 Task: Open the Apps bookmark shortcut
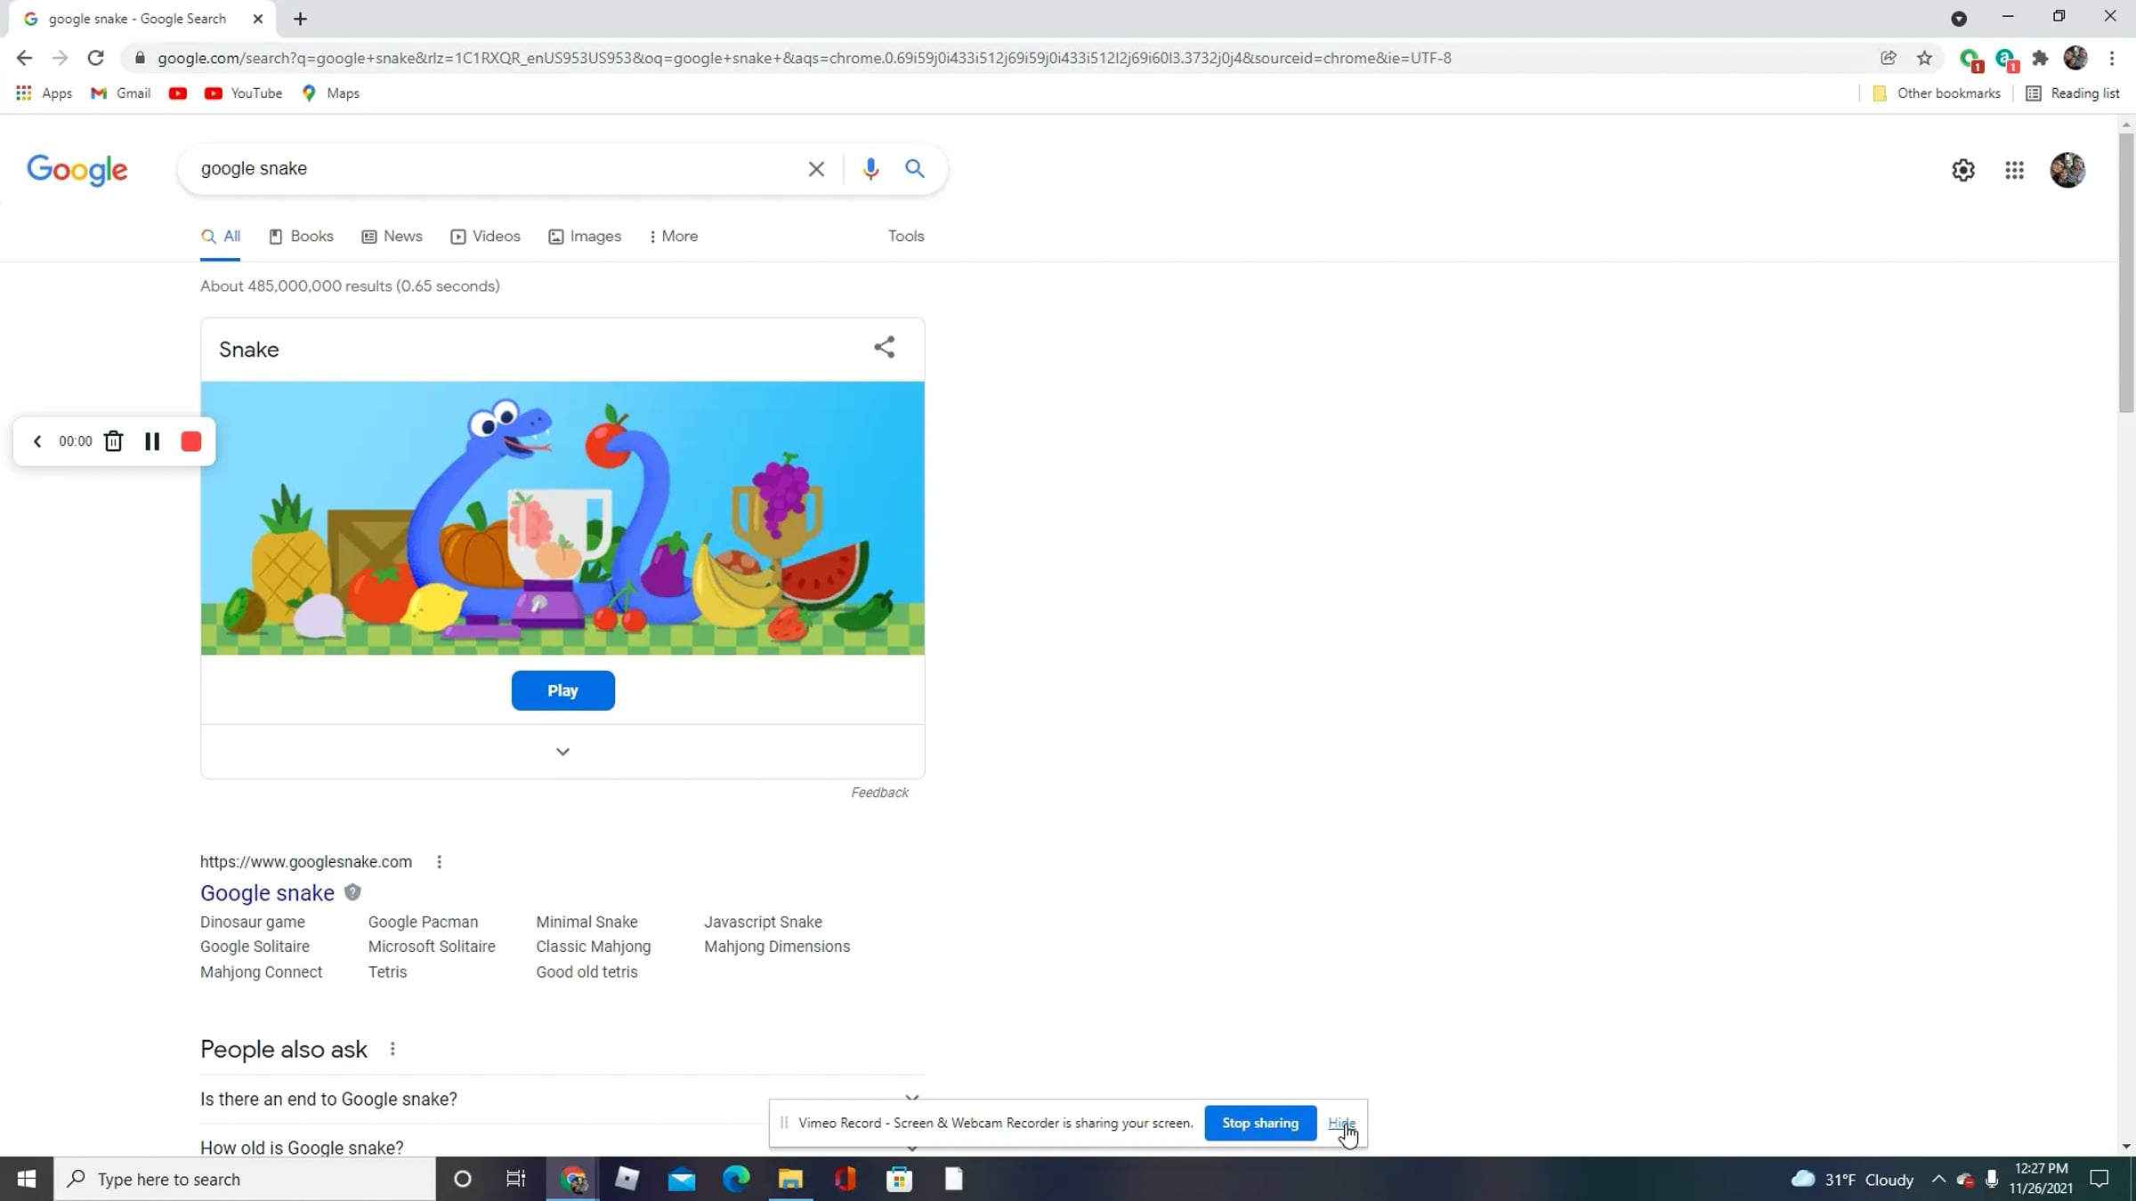click(x=44, y=93)
